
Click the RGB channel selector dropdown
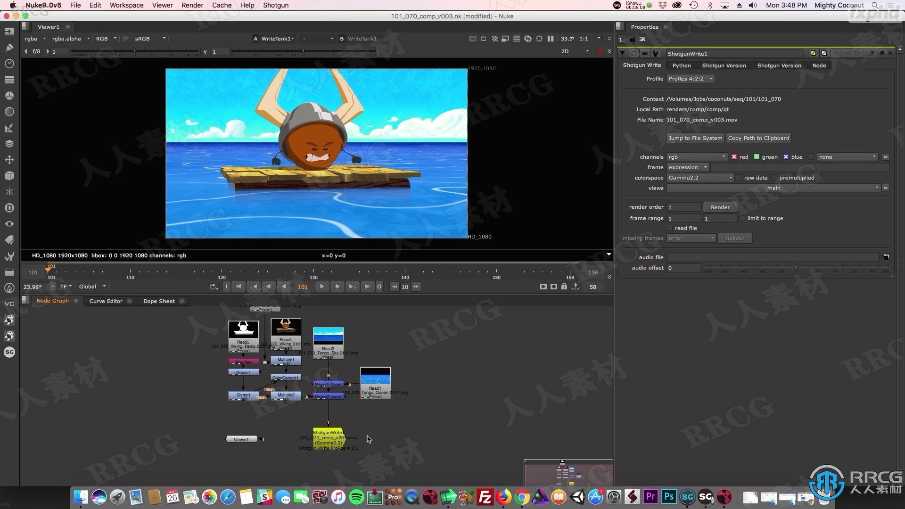coord(106,38)
